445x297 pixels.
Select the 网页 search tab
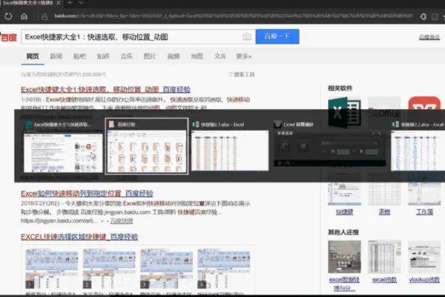pos(33,56)
